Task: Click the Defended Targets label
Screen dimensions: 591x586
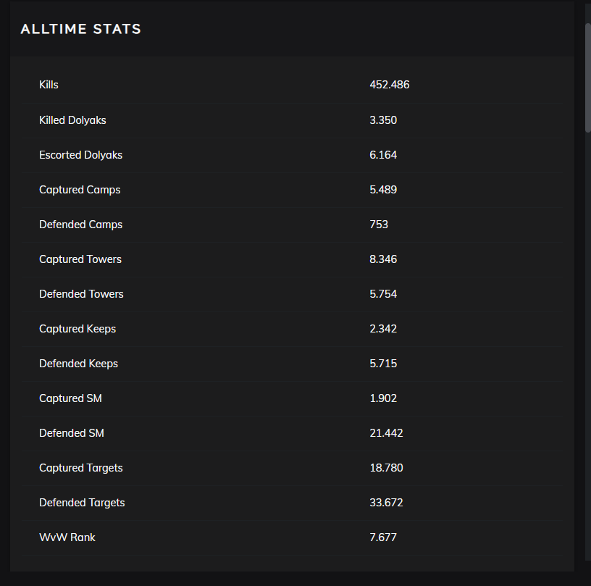Action: tap(82, 503)
